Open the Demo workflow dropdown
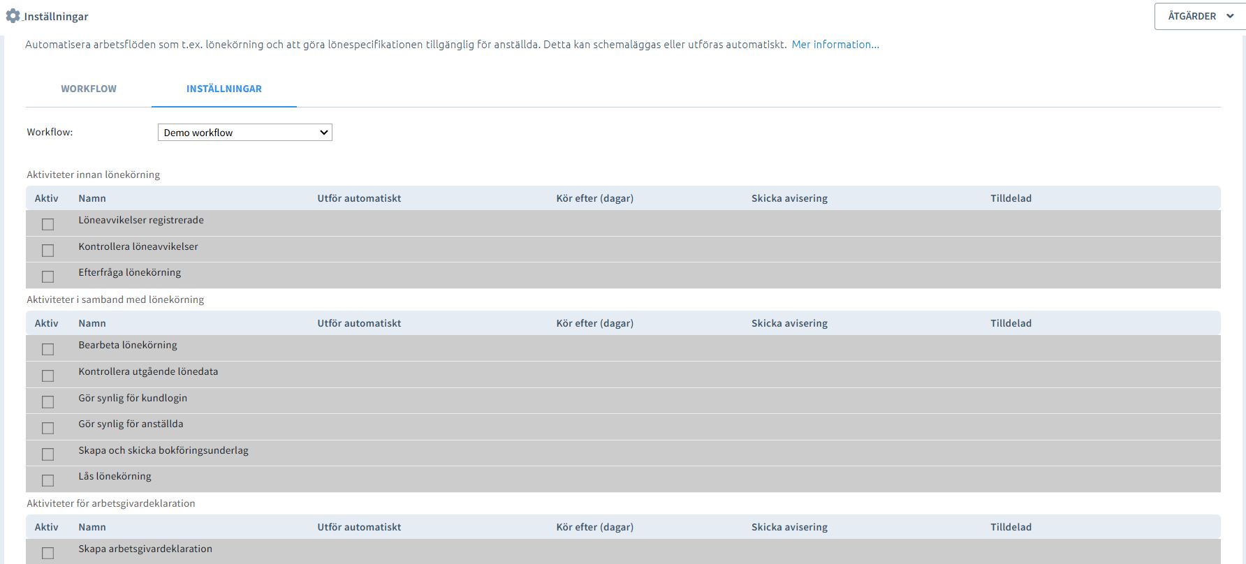The image size is (1246, 564). tap(245, 133)
